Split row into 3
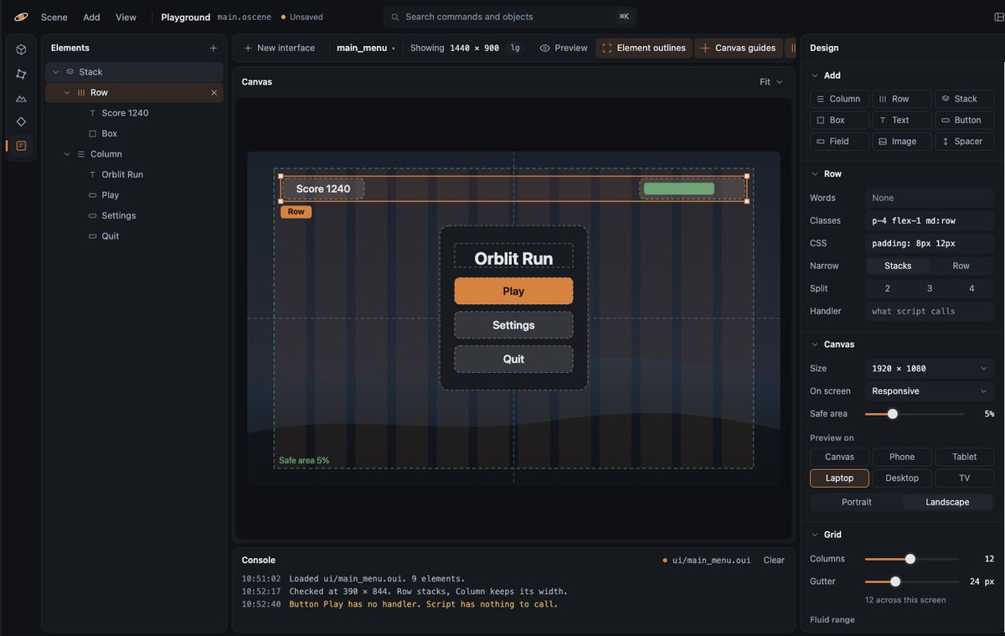Viewport: 1005px width, 636px height. 930,288
